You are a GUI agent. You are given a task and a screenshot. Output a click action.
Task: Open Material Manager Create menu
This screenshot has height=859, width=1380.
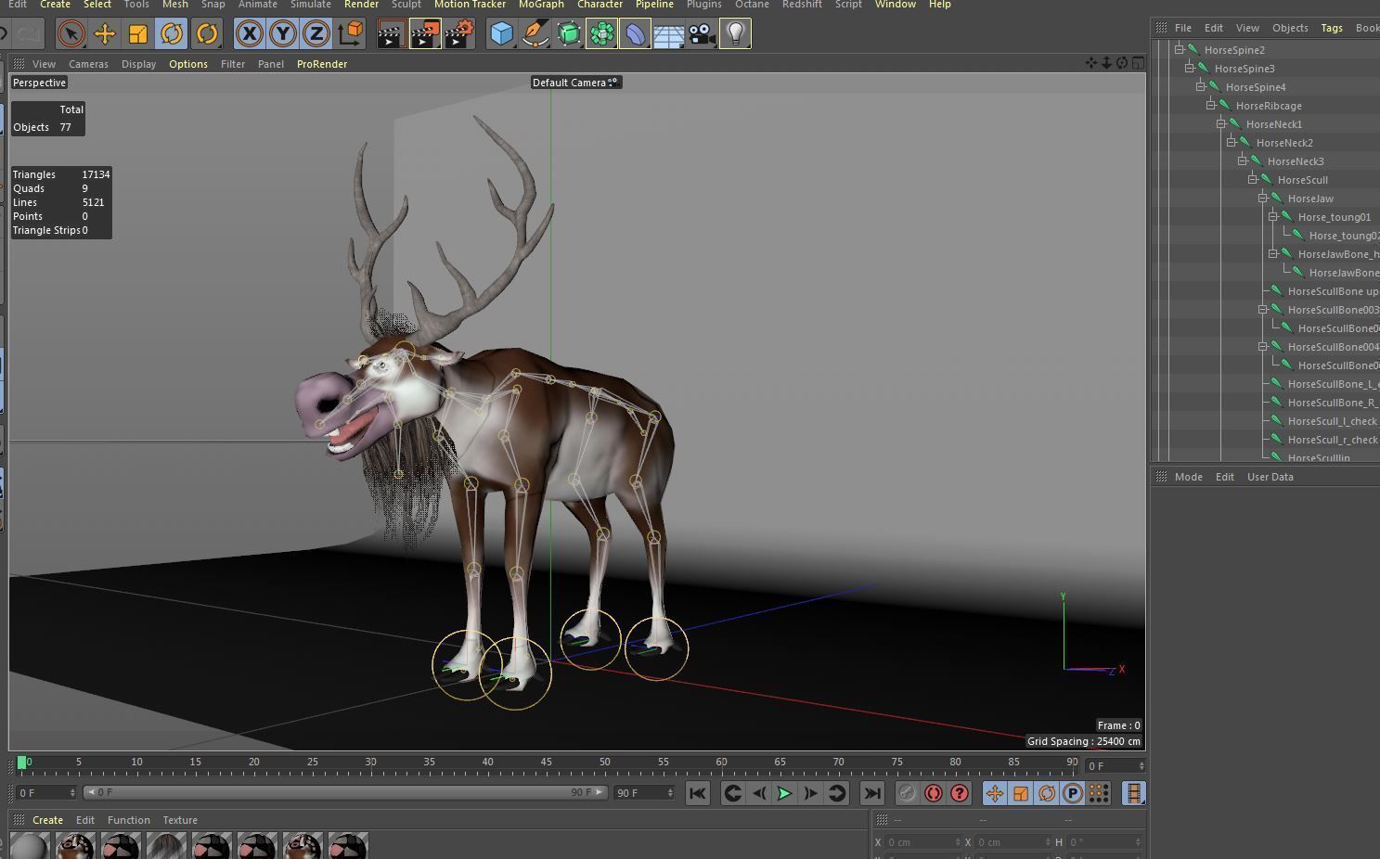[x=48, y=820]
